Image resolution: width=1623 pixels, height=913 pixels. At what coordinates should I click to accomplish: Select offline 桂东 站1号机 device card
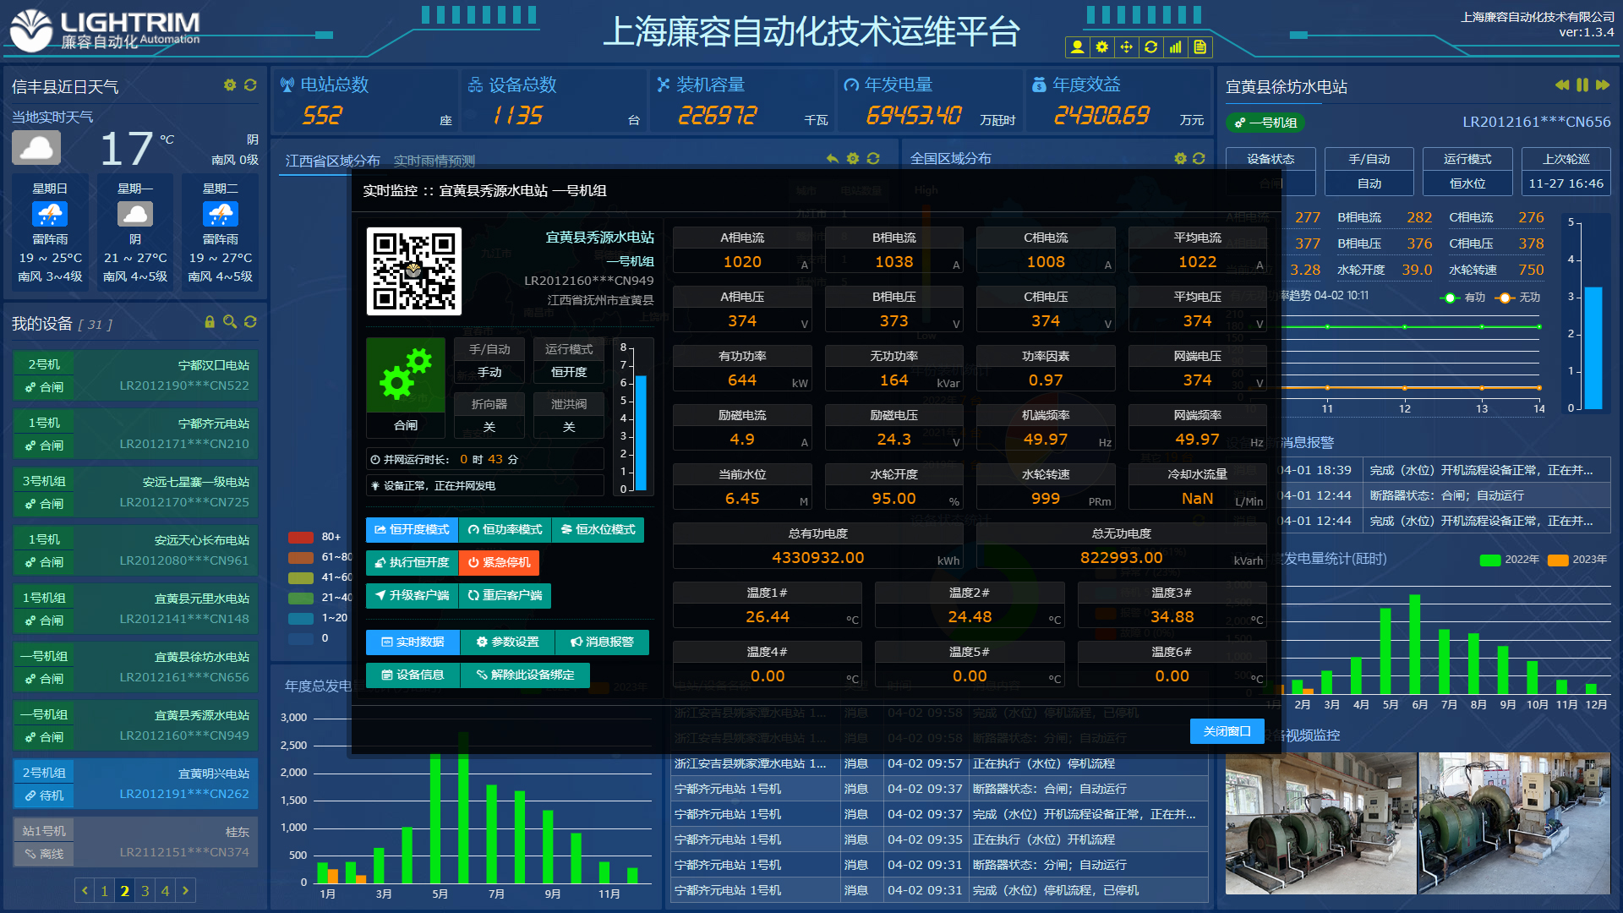click(x=136, y=842)
